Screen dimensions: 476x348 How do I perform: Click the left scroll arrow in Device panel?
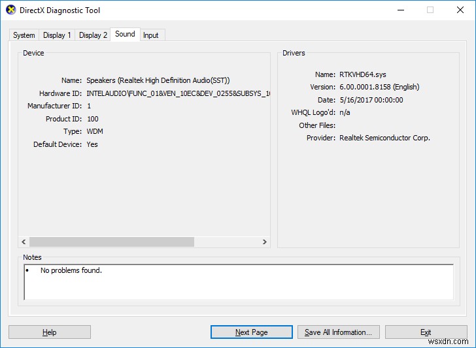(24, 242)
